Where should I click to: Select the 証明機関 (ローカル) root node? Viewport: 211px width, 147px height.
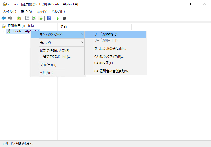[x=20, y=26]
